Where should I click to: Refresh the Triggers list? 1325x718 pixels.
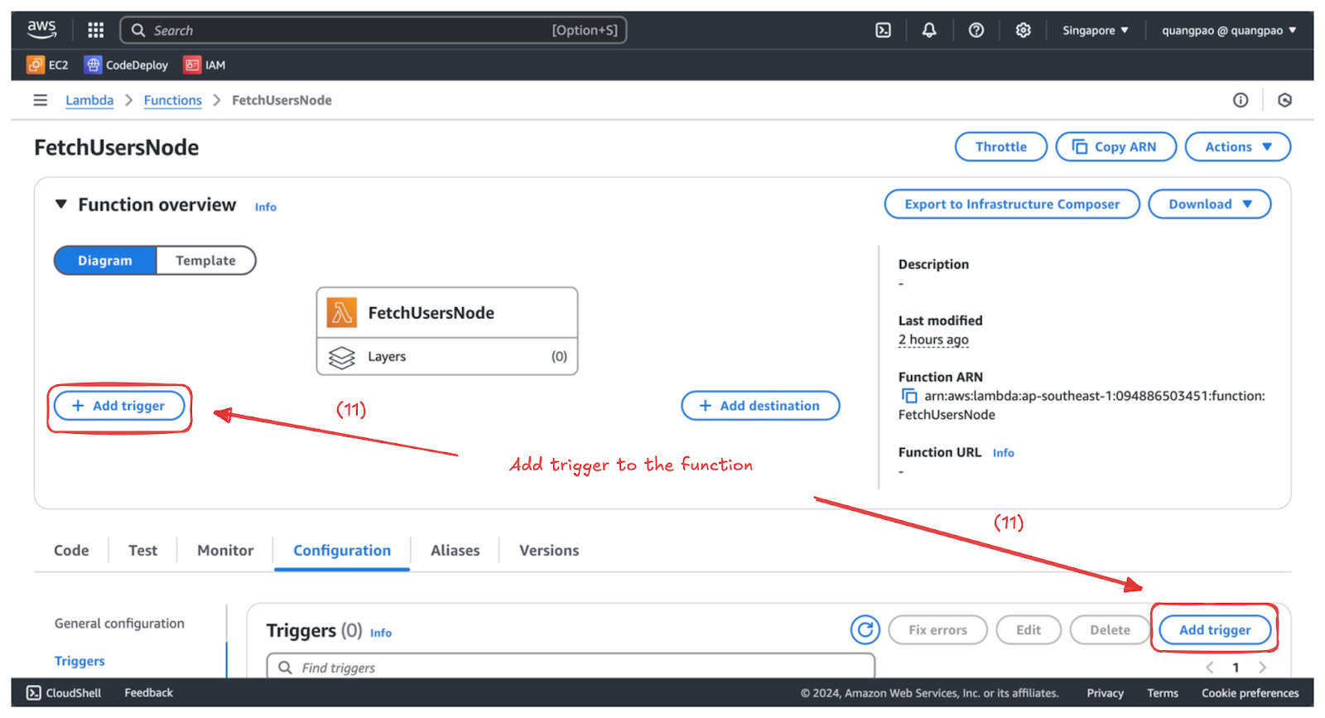(865, 630)
